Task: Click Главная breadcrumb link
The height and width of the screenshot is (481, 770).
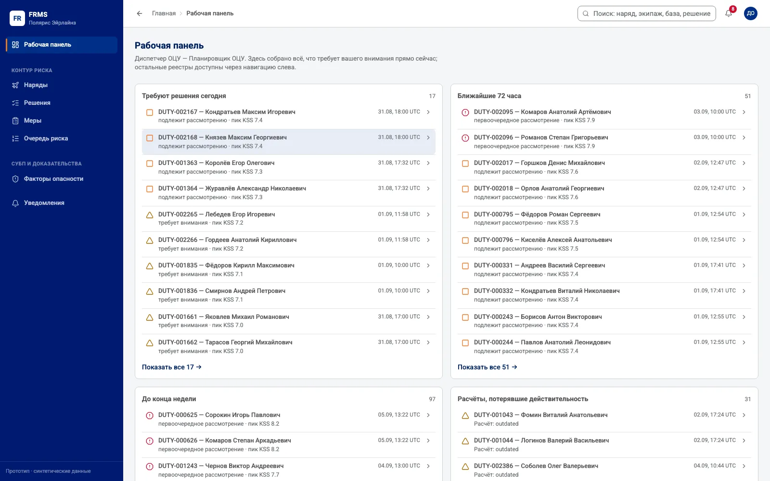Action: click(164, 13)
